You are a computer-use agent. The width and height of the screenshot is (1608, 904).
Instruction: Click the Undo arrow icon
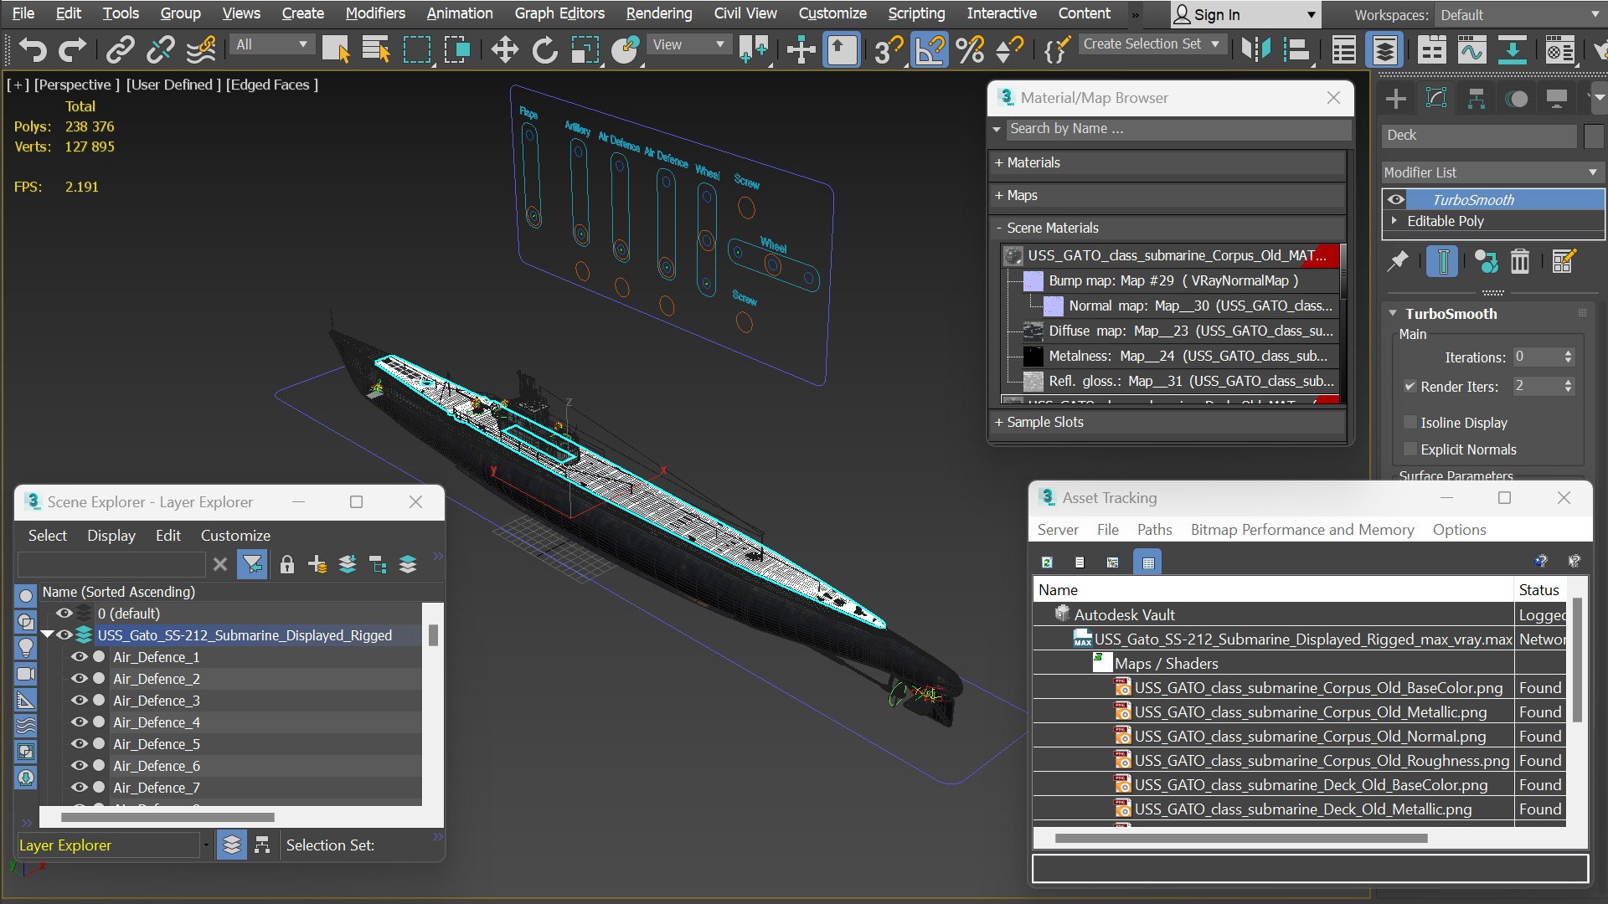click(x=33, y=49)
